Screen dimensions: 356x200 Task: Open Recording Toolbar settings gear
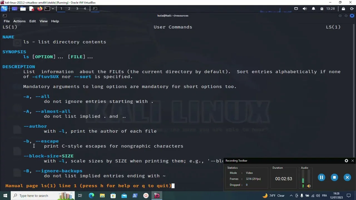[346, 161]
